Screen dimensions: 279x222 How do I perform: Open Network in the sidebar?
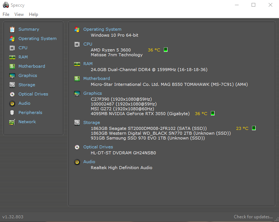click(x=27, y=122)
